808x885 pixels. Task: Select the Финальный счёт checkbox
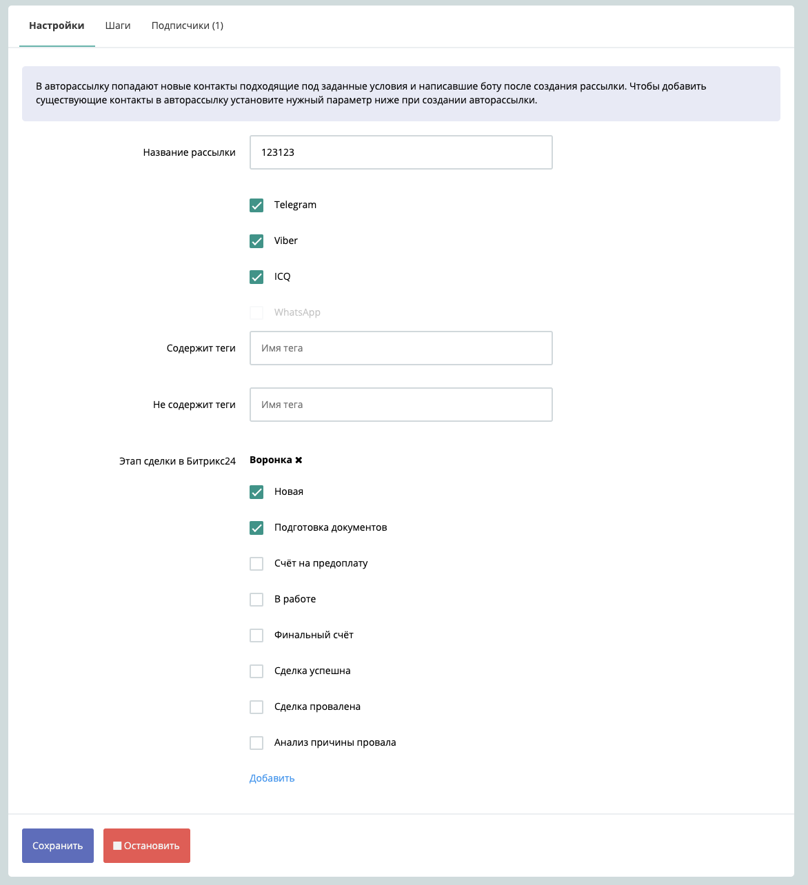pos(256,635)
